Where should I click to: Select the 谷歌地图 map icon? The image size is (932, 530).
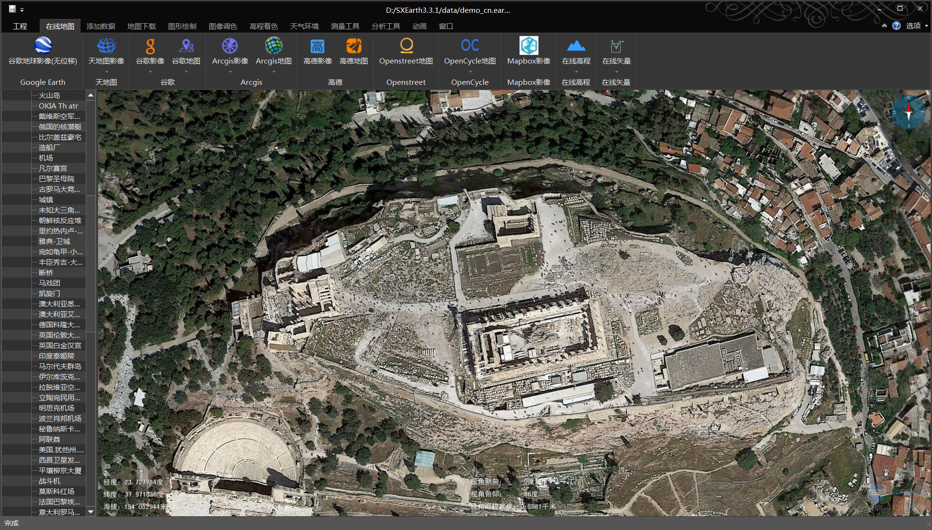point(186,46)
